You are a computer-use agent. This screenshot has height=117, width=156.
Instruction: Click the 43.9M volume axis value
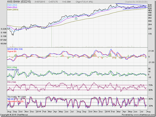pos(3,43)
